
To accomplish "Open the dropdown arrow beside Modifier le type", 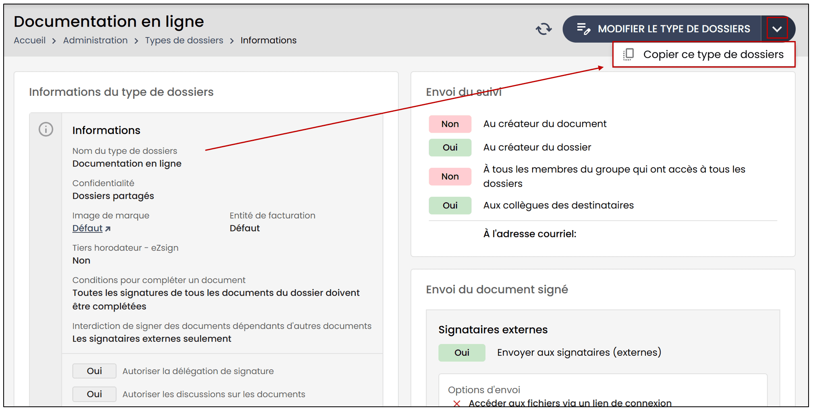I will click(777, 29).
